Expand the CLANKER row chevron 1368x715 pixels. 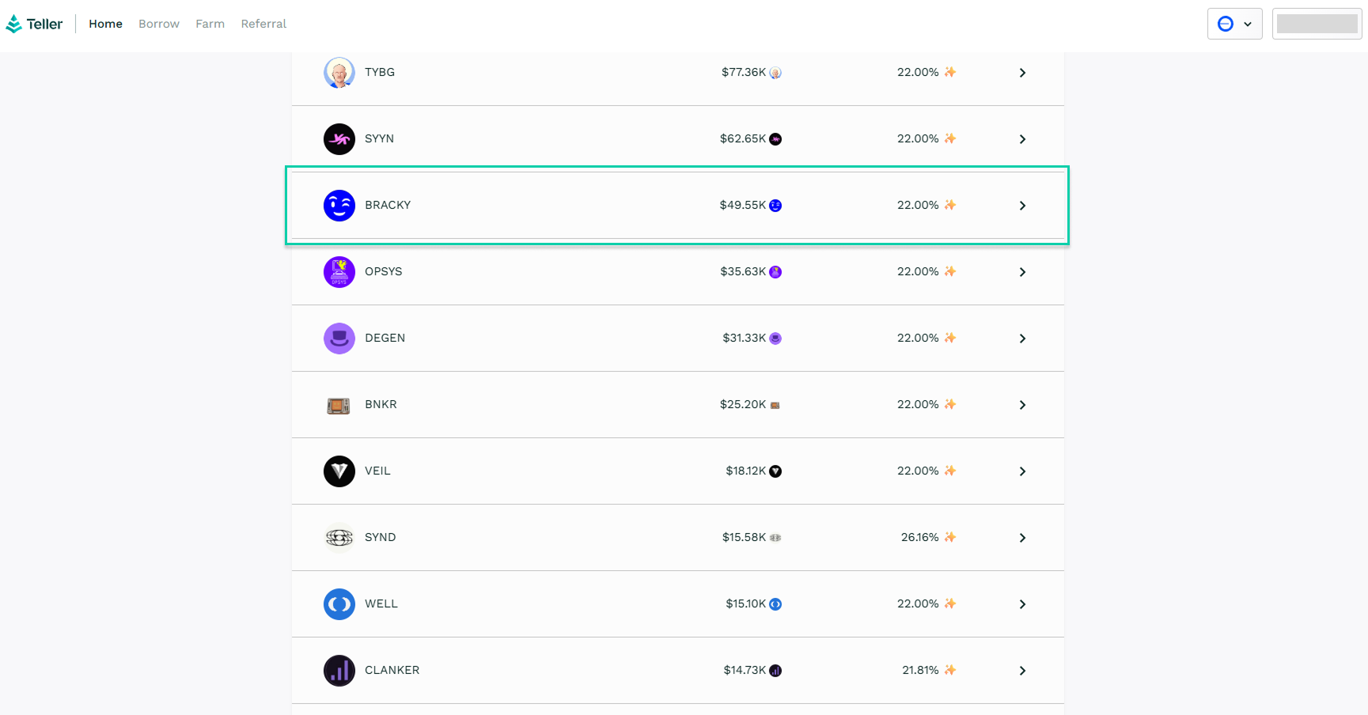1022,671
